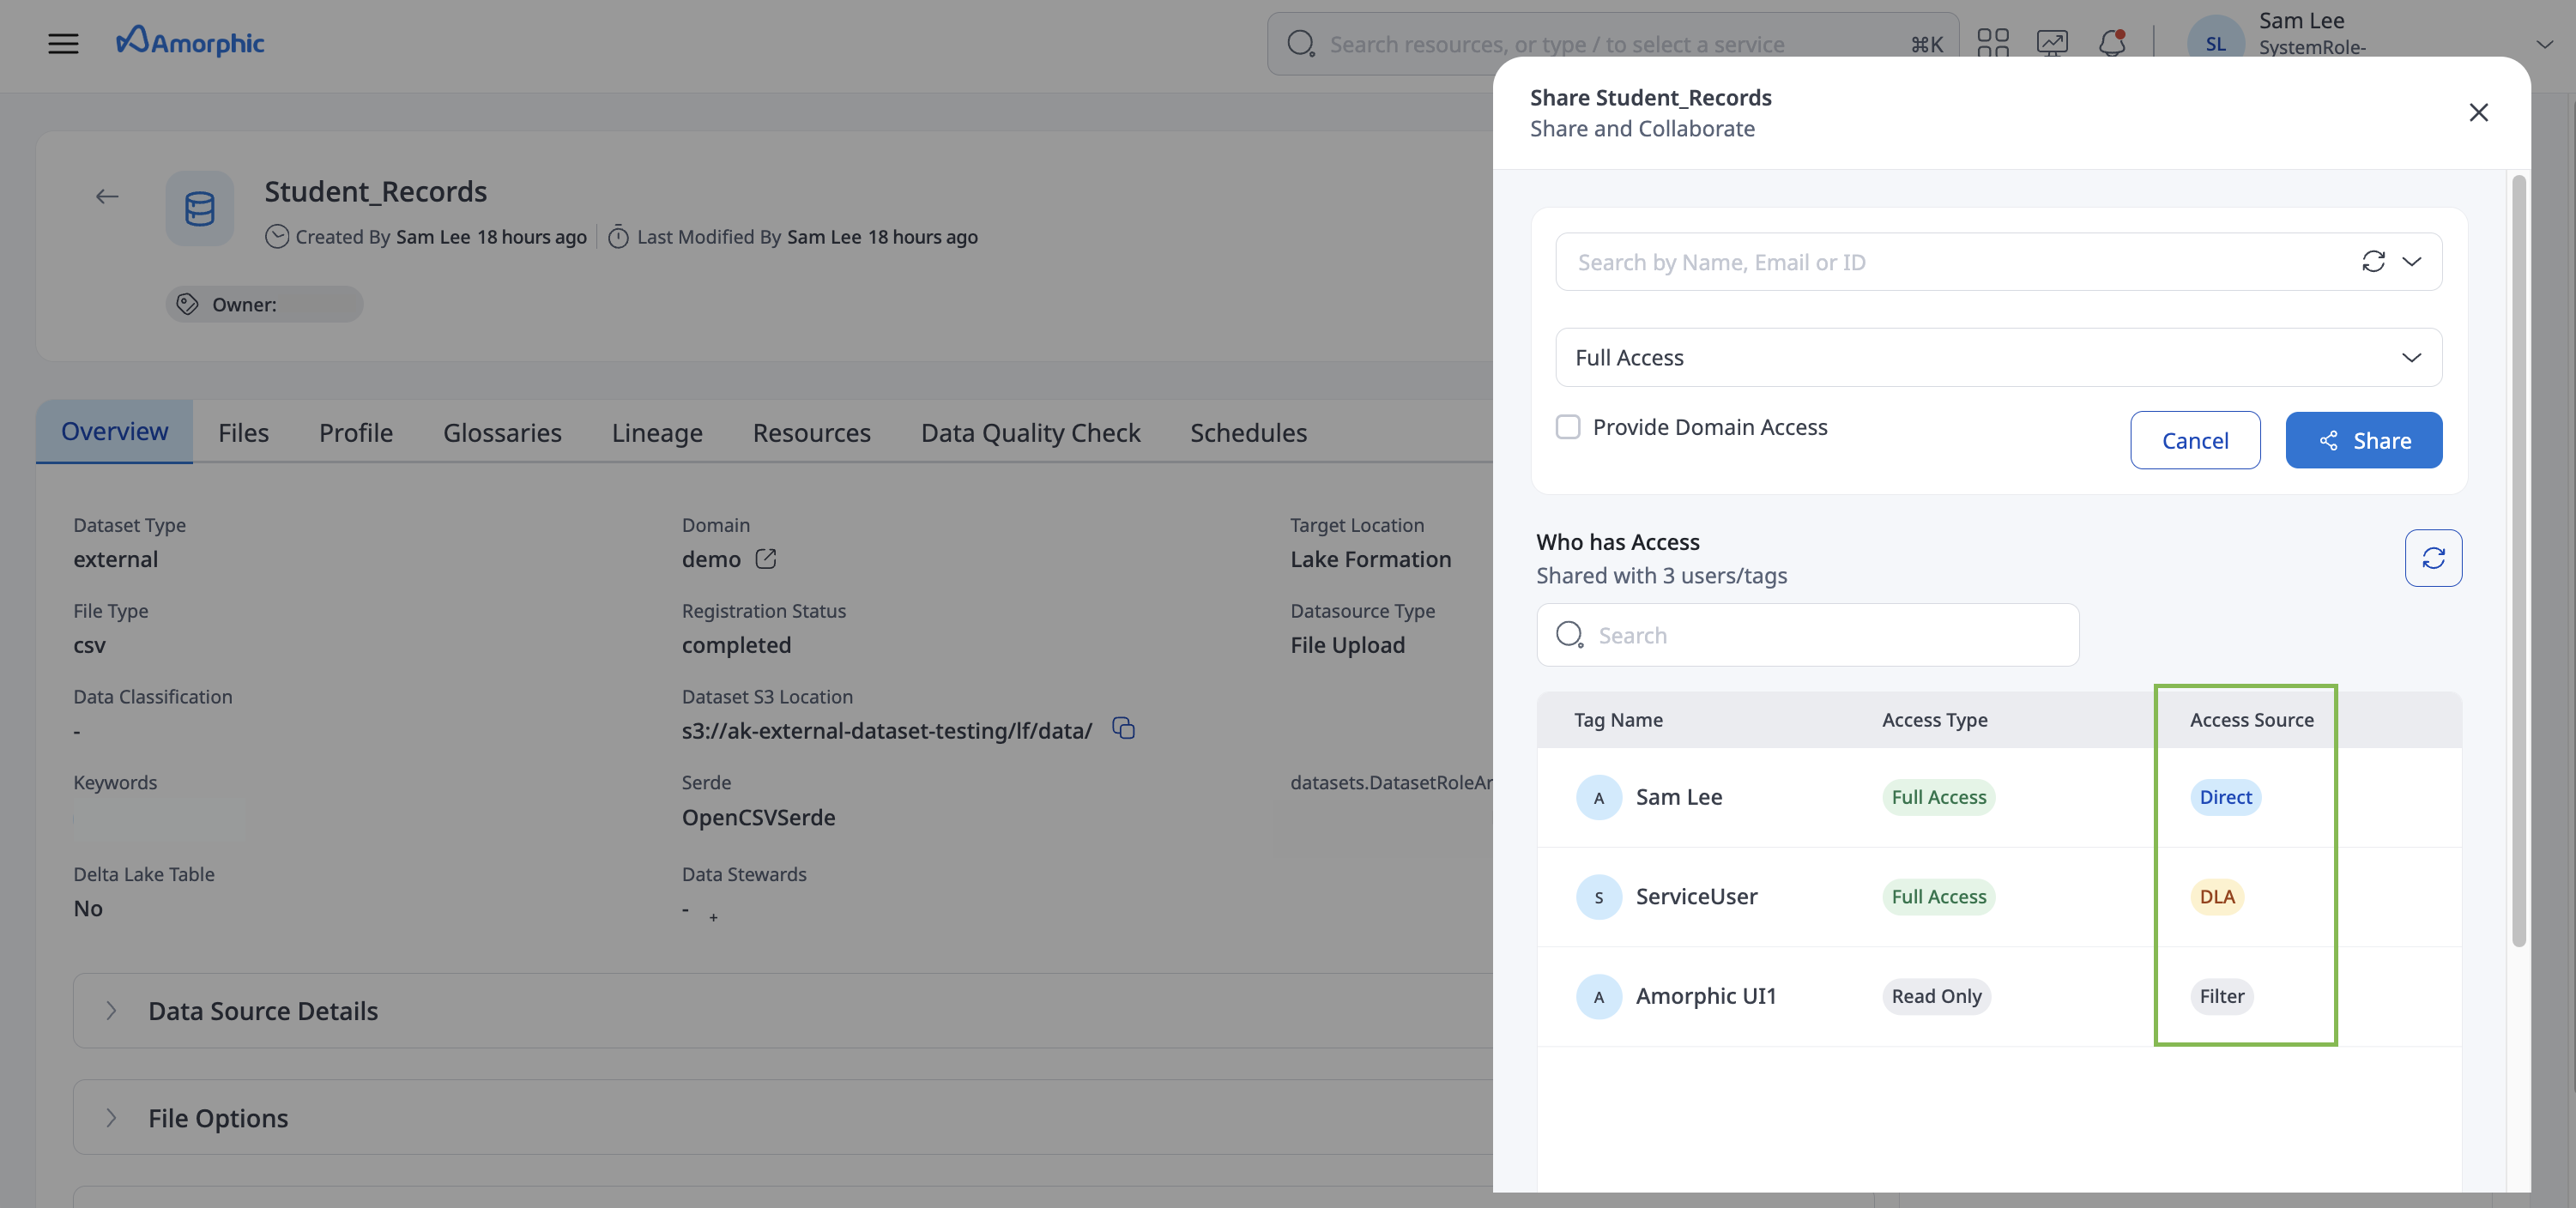Go back using the left arrow
Image resolution: width=2576 pixels, height=1208 pixels.
107,197
